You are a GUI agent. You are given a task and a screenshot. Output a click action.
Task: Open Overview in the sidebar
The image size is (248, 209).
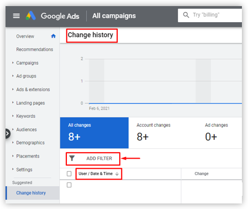click(25, 36)
